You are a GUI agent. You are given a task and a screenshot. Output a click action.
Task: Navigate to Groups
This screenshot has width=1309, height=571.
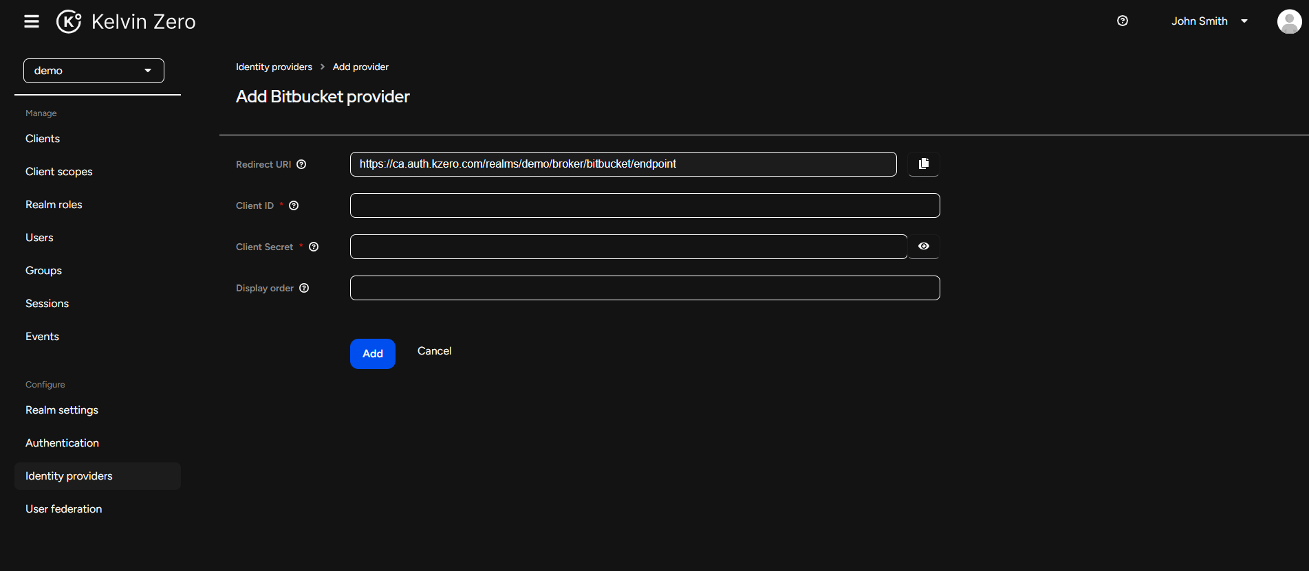pos(43,271)
